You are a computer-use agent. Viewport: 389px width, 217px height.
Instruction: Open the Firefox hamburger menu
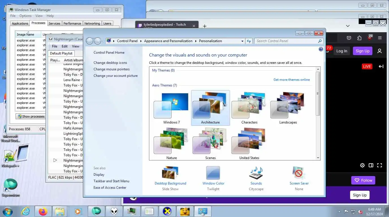tap(380, 38)
